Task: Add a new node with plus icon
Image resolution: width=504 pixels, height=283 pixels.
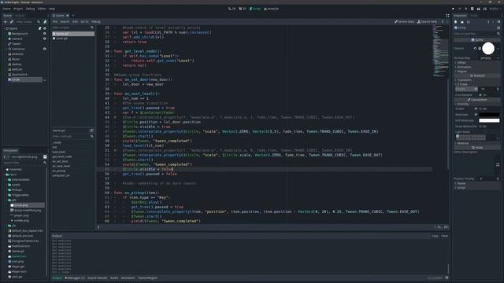Action: [6, 22]
